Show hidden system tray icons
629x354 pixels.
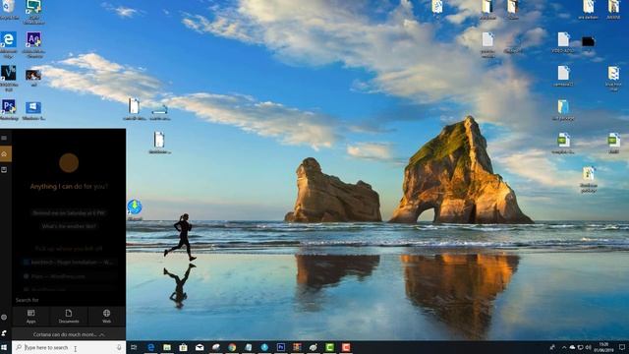[x=563, y=347]
